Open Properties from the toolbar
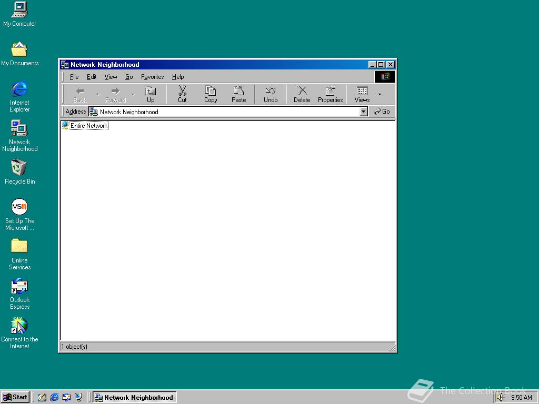The image size is (539, 404). (331, 95)
